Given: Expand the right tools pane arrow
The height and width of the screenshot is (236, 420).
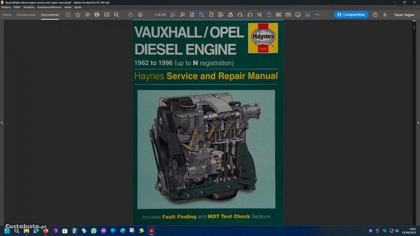Looking at the screenshot, I should [x=418, y=122].
